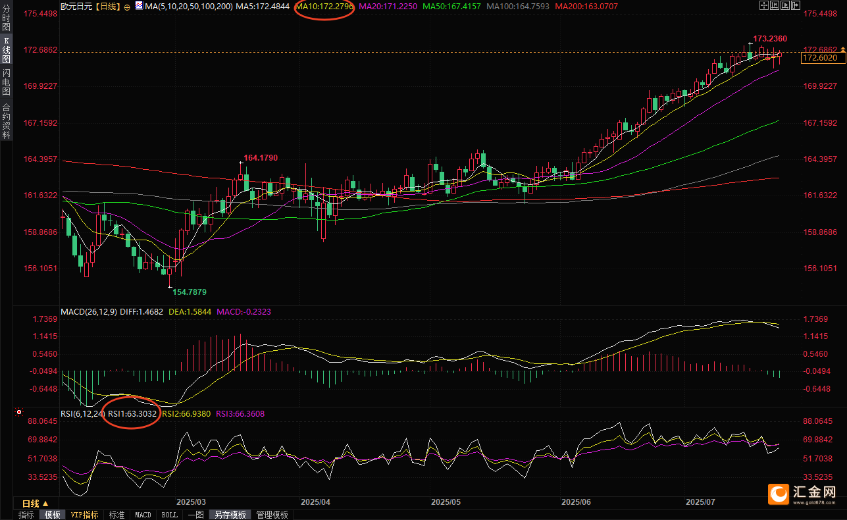This screenshot has width=847, height=520.
Task: Click the chart replay play icon
Action: pos(785,5)
